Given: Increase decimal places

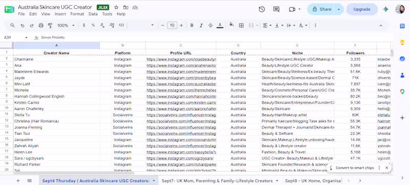Looking at the screenshot, I should point(112,25).
